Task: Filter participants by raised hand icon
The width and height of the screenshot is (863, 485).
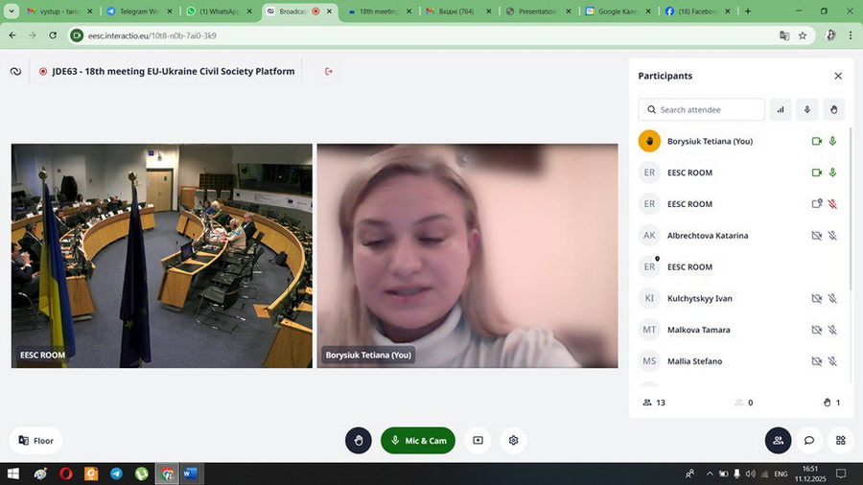Action: click(834, 109)
